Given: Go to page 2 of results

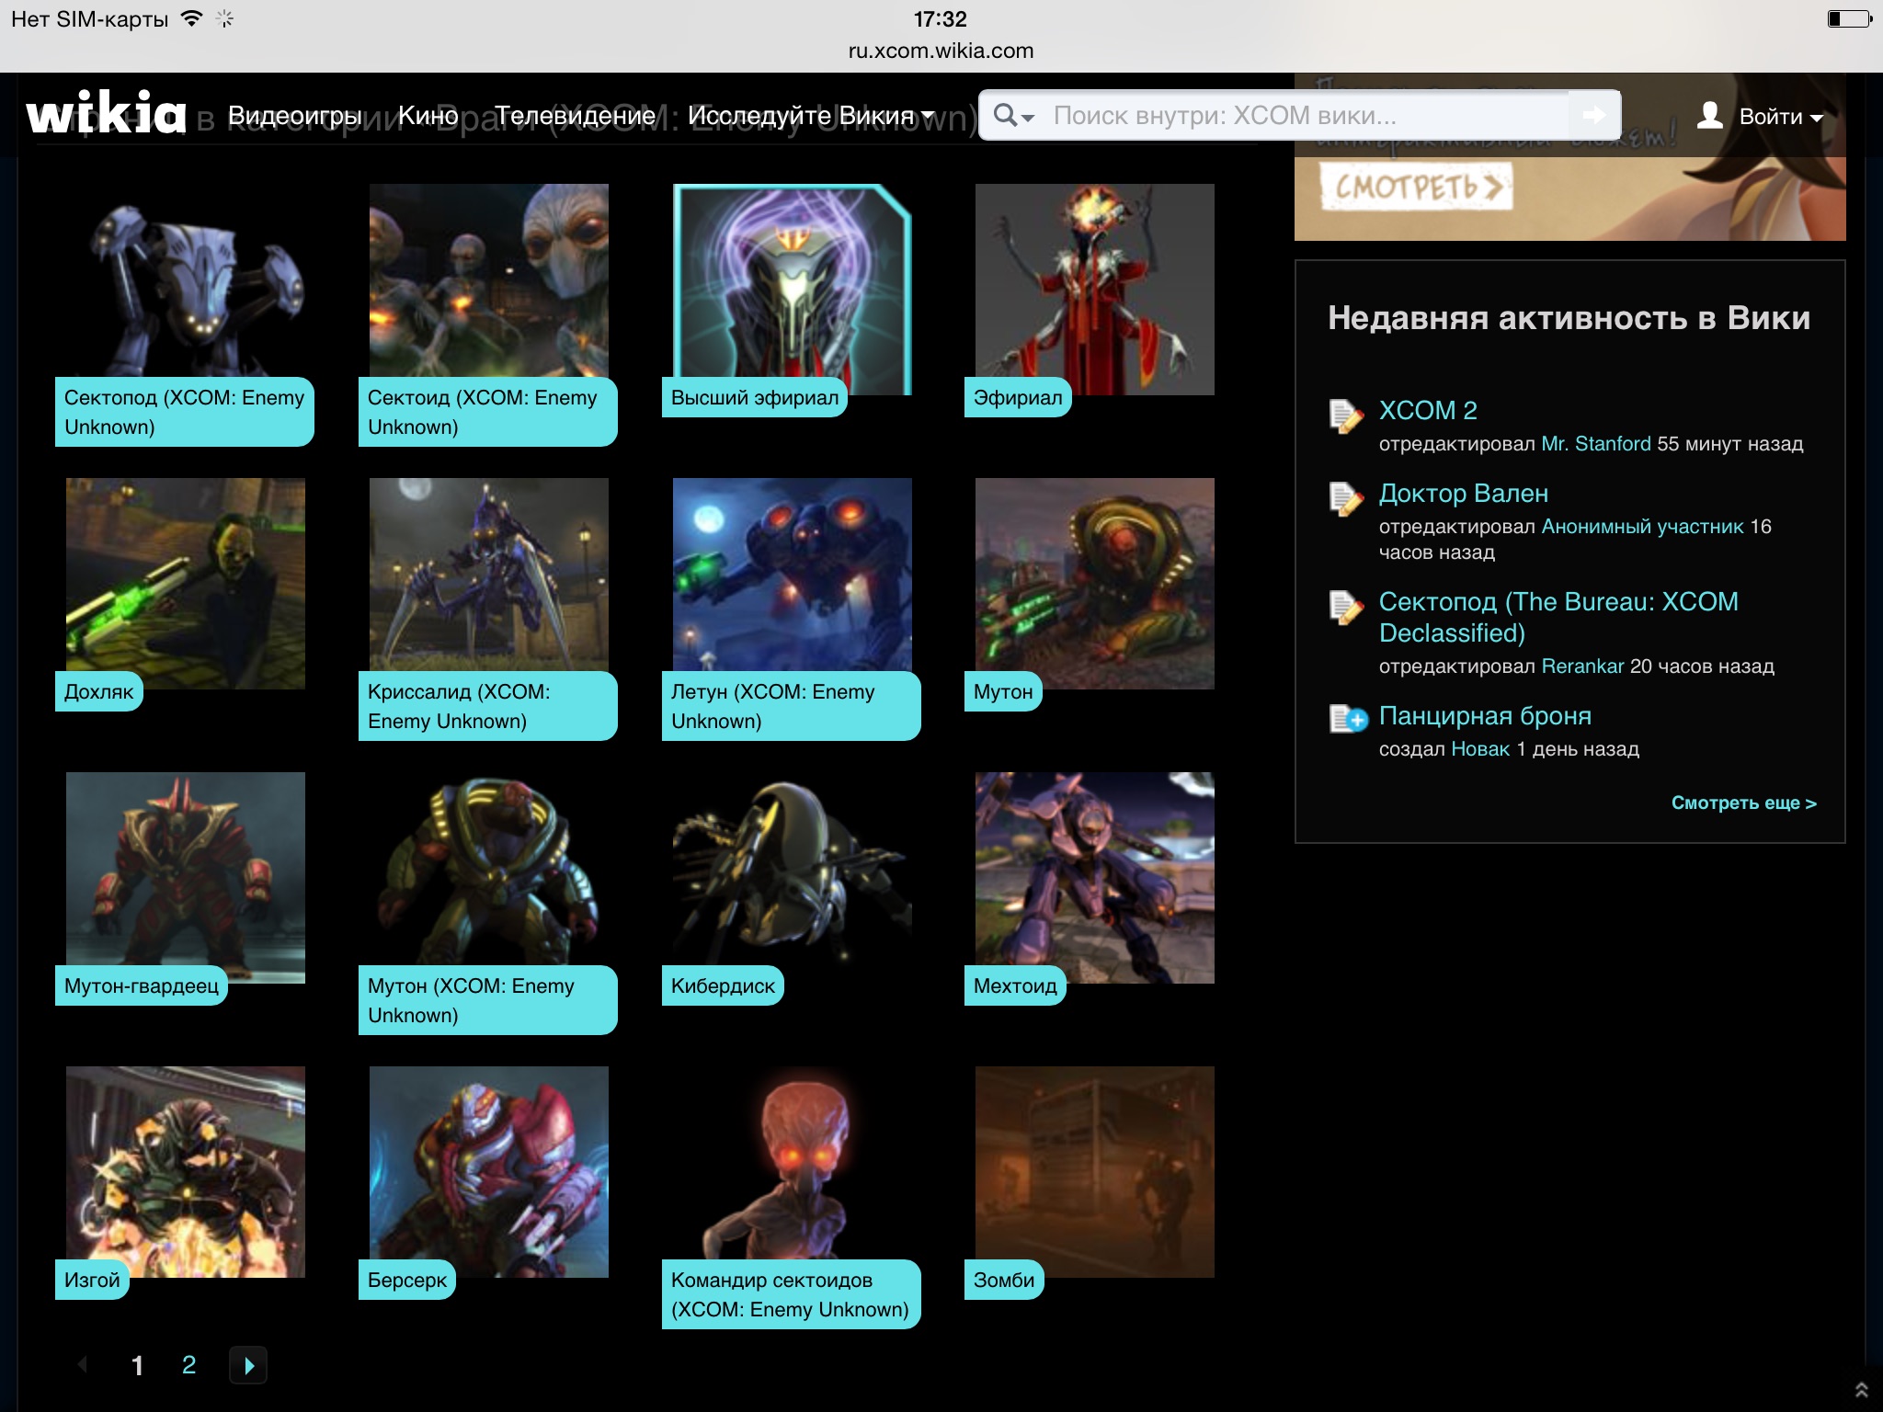Looking at the screenshot, I should [188, 1365].
